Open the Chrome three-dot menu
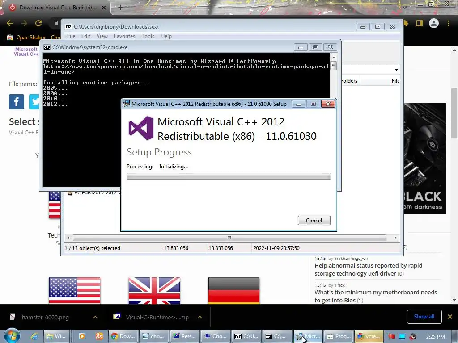Image resolution: width=458 pixels, height=343 pixels. pos(448,23)
